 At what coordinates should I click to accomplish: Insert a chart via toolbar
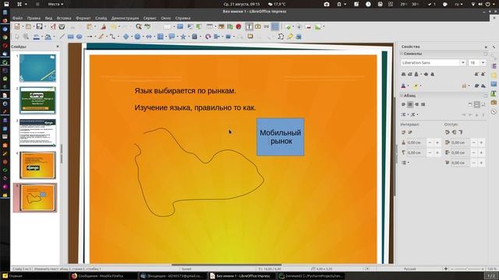(230, 26)
